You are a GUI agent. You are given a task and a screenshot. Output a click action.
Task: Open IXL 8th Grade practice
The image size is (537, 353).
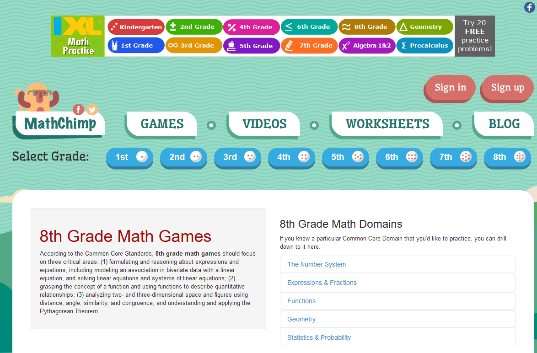(367, 27)
